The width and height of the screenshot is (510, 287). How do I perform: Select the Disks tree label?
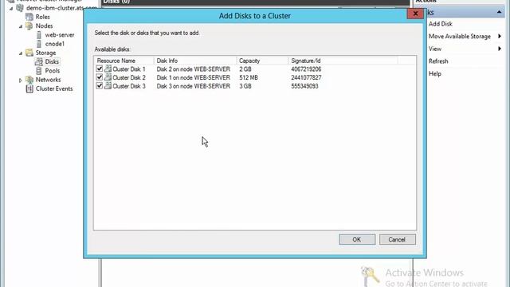(x=52, y=61)
